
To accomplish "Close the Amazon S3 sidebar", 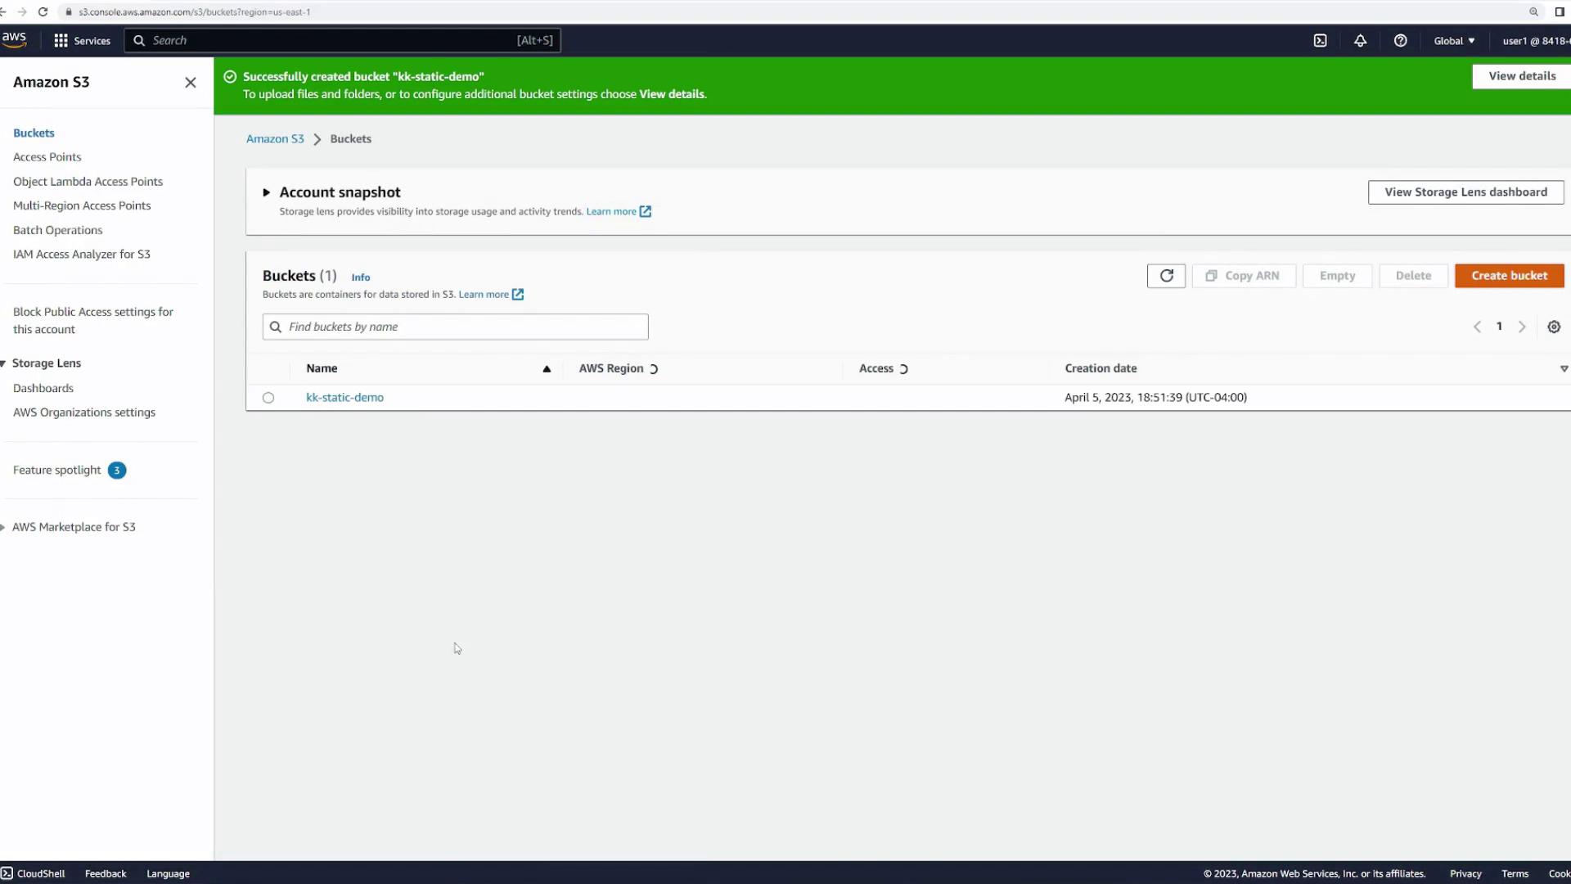I will coord(191,83).
